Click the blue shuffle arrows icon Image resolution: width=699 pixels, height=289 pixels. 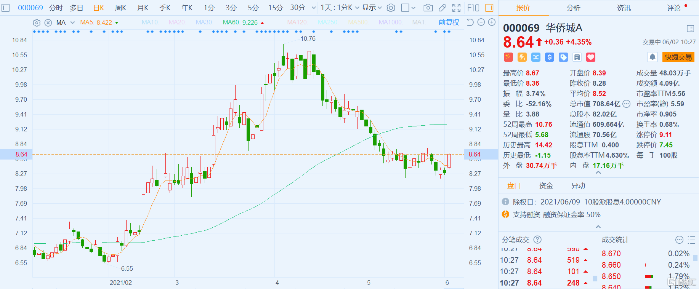tap(535, 57)
